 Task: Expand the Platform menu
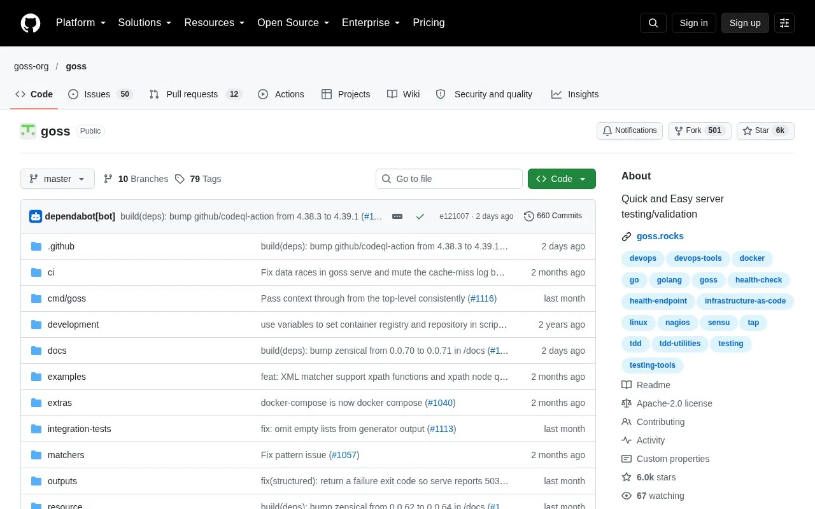tap(80, 23)
